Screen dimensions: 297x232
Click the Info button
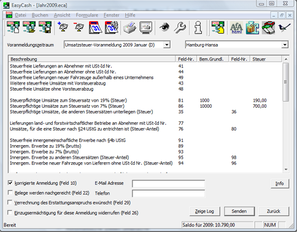pyautogui.click(x=280, y=184)
